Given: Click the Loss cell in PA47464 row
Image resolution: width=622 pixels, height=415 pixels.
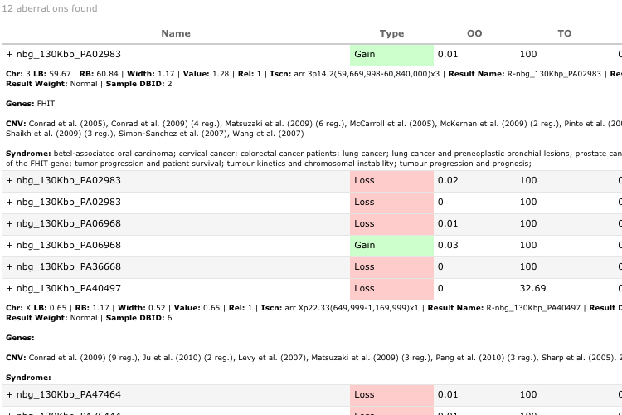Looking at the screenshot, I should coord(391,395).
